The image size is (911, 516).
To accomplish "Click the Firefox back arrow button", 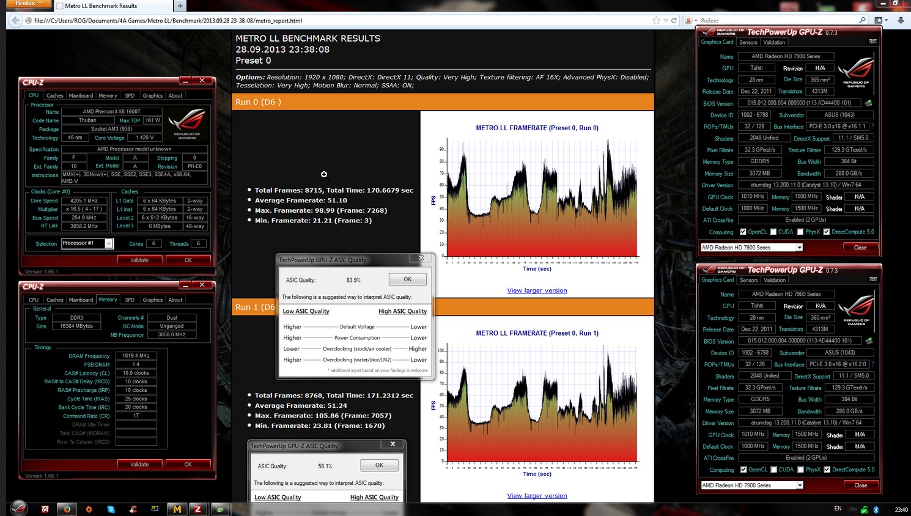I will pos(15,20).
